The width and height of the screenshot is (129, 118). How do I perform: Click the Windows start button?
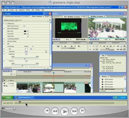7,98
